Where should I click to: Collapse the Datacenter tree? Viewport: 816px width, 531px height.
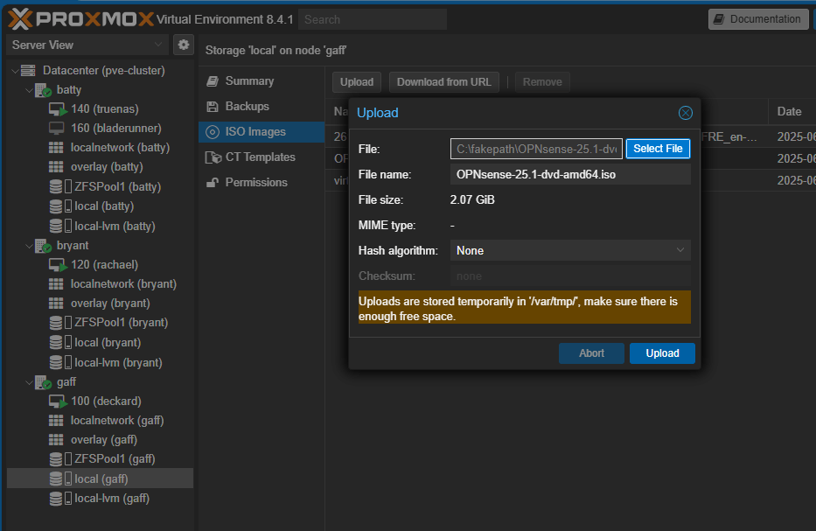(x=15, y=71)
